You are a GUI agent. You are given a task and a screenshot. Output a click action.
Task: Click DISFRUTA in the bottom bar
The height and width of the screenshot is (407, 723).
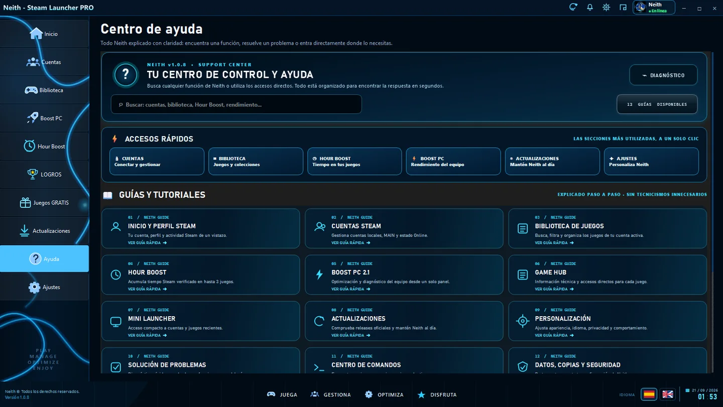[437, 394]
